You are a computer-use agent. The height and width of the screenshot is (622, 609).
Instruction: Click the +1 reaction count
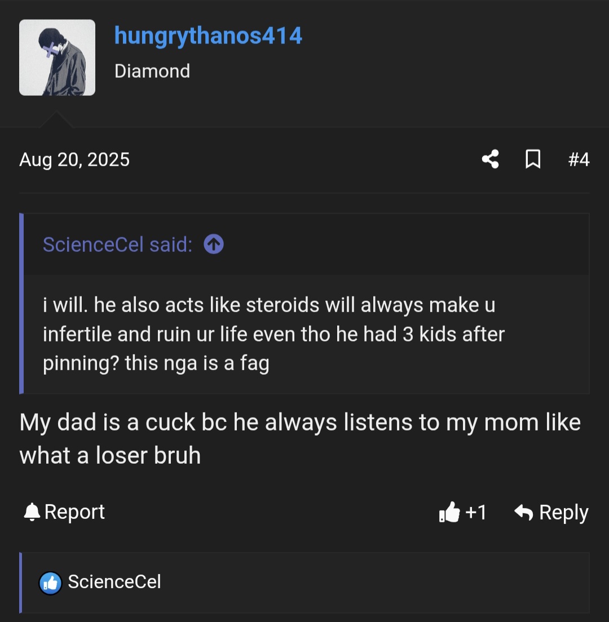pos(476,513)
